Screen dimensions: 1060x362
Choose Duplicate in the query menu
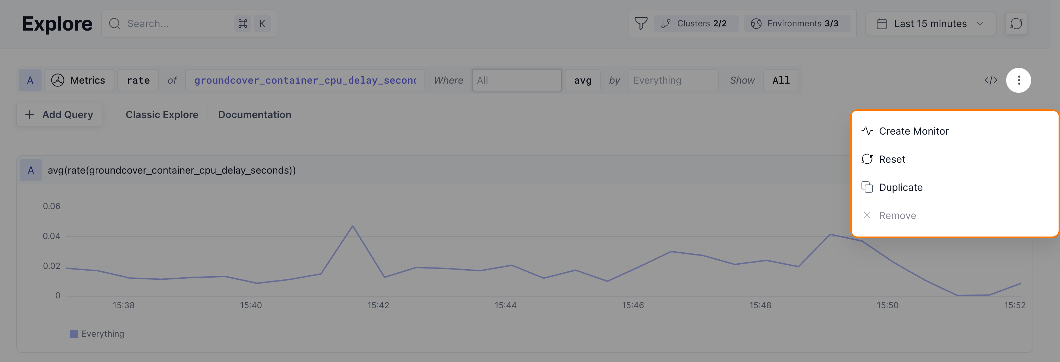[900, 187]
